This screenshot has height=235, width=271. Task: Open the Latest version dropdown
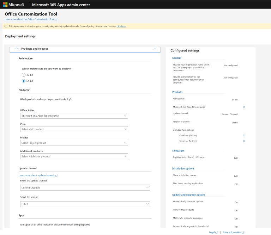[x=85, y=204]
